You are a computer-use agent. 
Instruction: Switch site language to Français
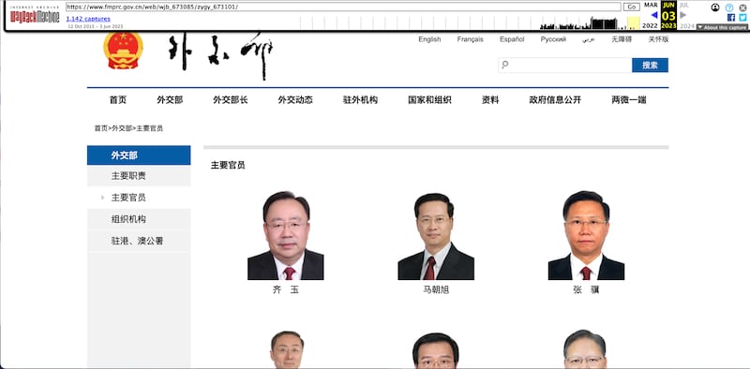(471, 39)
